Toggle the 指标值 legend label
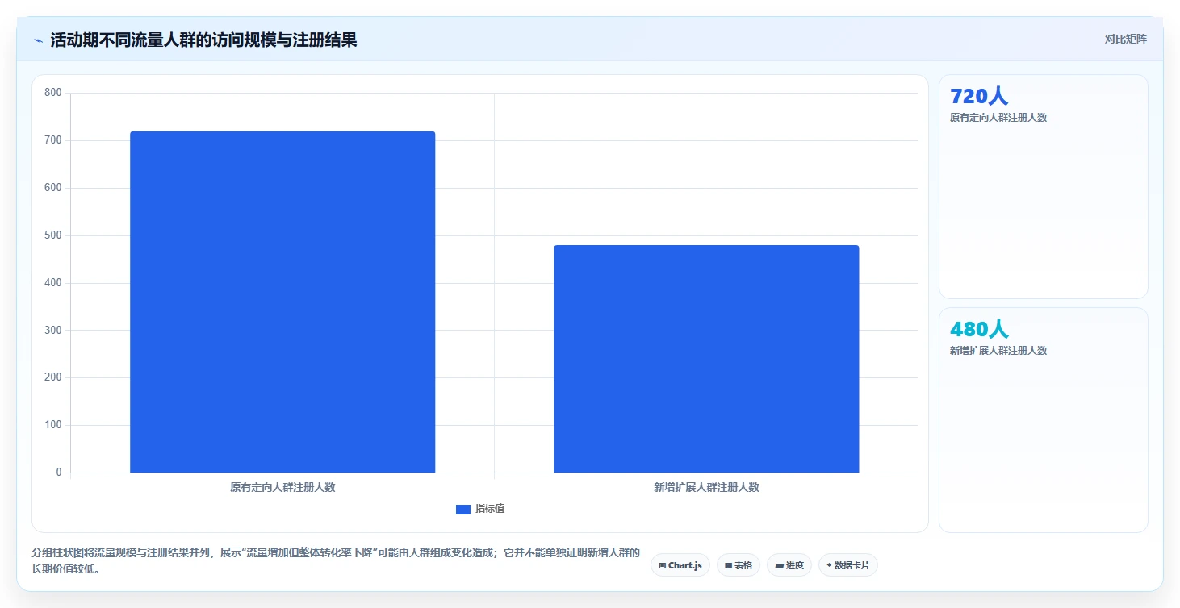 pyautogui.click(x=490, y=509)
